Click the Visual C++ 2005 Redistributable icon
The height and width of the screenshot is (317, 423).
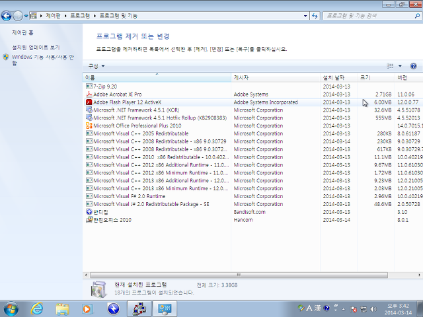(x=89, y=133)
